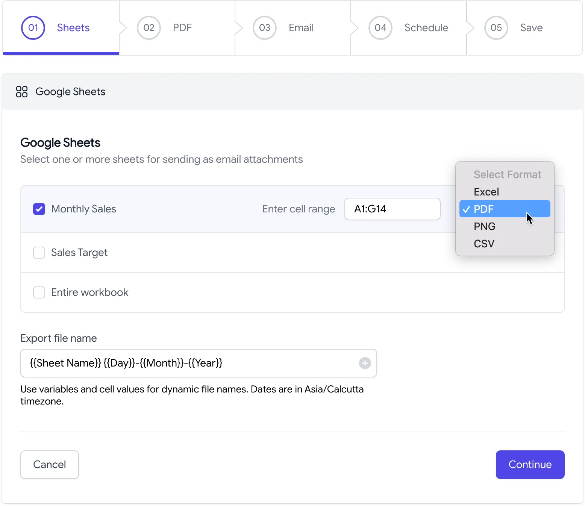Uncheck the Monthly Sales checkbox
The height and width of the screenshot is (506, 585).
(x=39, y=209)
